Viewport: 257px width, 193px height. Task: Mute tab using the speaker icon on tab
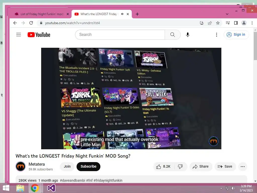coord(122,14)
